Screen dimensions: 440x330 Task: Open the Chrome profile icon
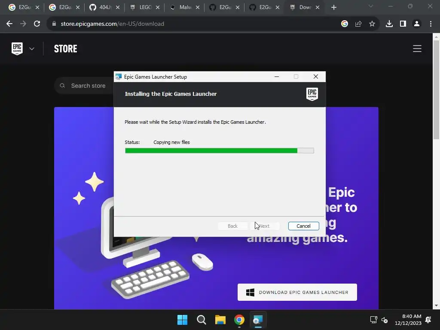click(417, 24)
